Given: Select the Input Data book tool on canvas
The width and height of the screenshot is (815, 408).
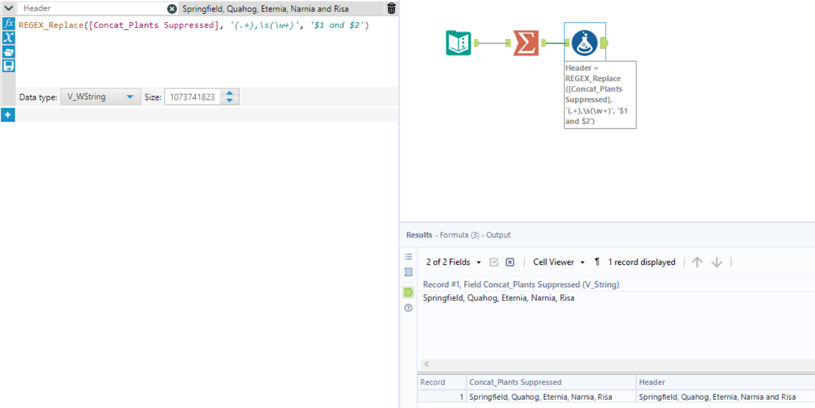Looking at the screenshot, I should [459, 43].
